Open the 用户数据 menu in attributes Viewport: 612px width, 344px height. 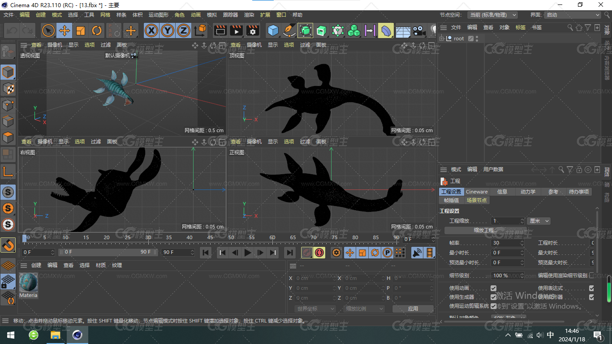493,169
